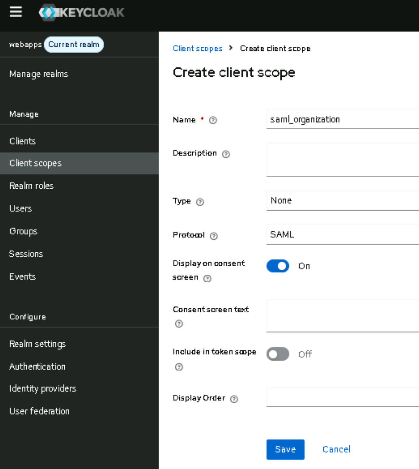This screenshot has width=419, height=469.
Task: Show help for Consent screen text
Action: pos(179,324)
